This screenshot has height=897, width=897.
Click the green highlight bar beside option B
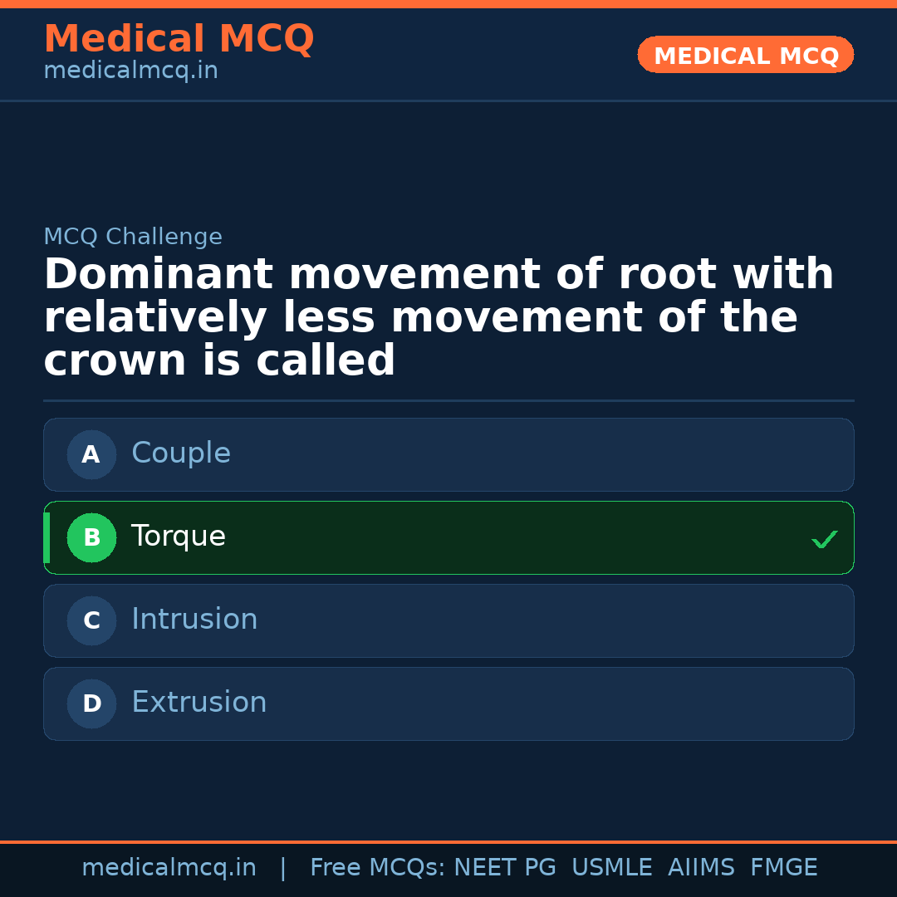47,537
